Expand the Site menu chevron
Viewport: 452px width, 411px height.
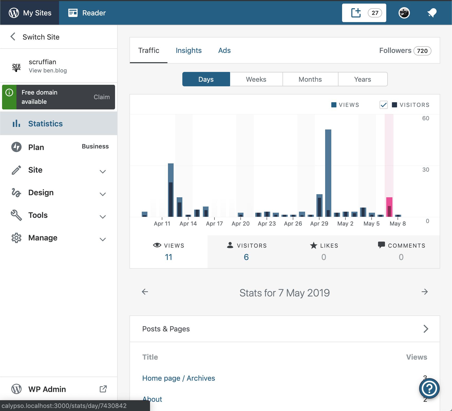click(103, 172)
